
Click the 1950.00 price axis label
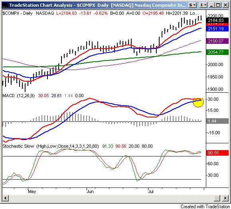(215, 77)
